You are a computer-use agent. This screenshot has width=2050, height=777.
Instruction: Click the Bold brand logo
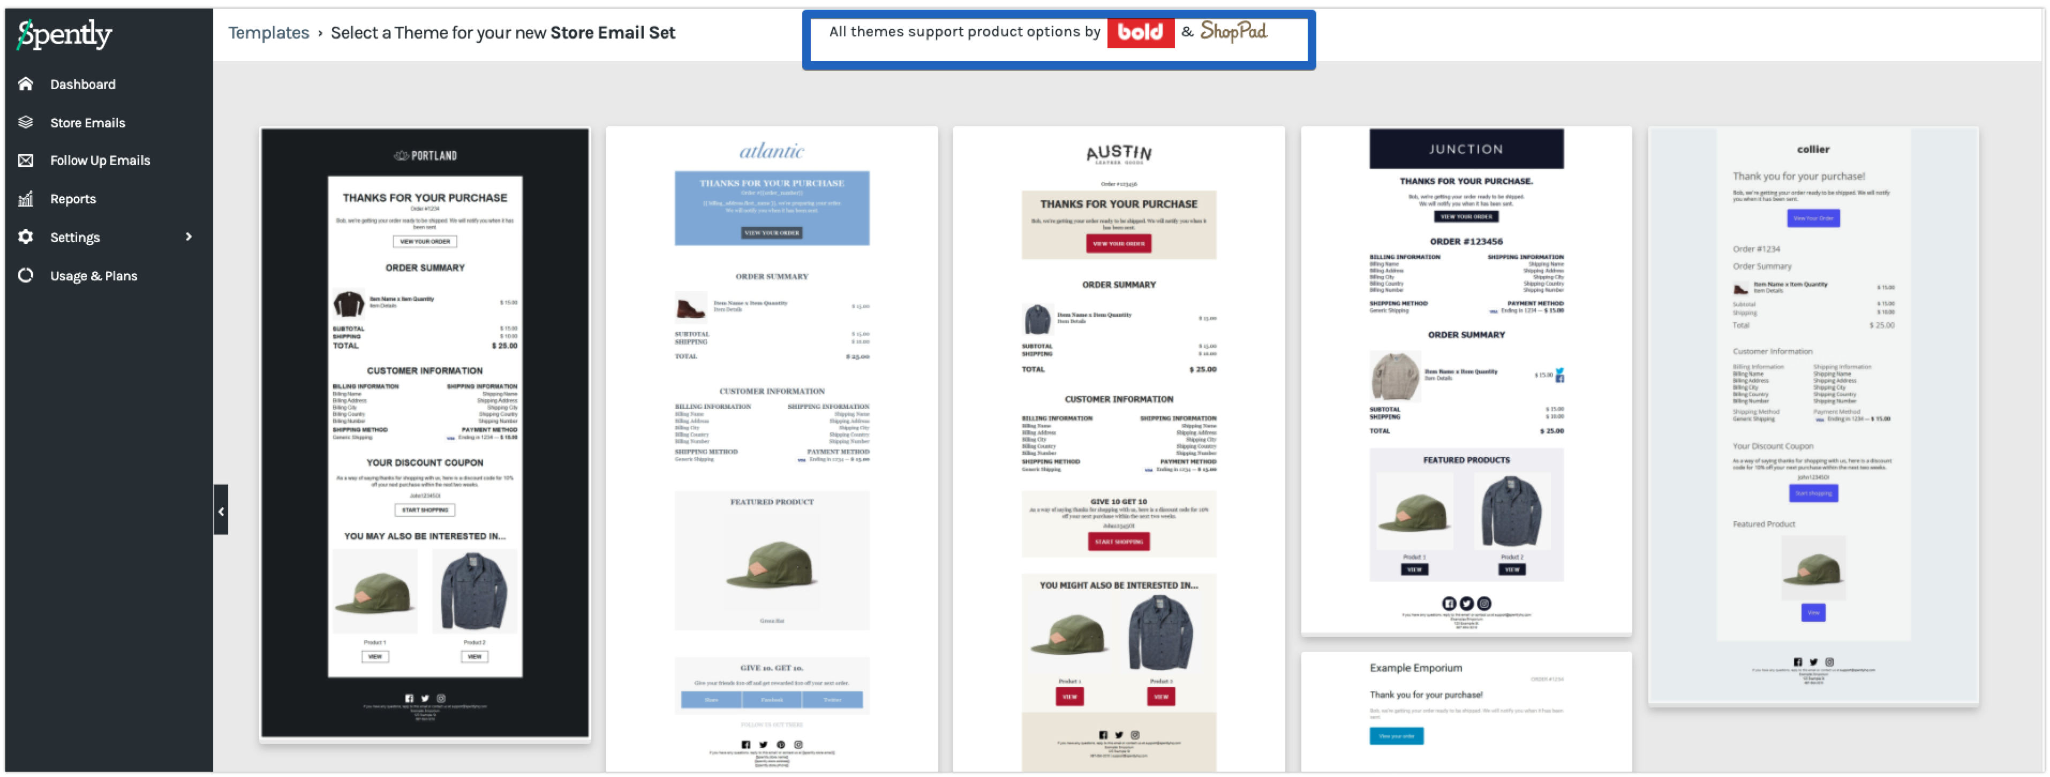coord(1140,32)
